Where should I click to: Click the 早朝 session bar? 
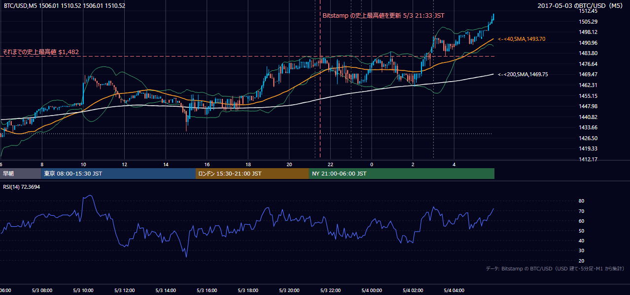click(x=20, y=174)
